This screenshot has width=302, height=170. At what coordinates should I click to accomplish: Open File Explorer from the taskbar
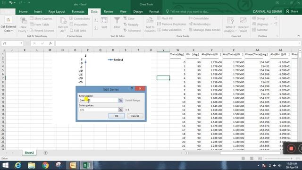click(x=32, y=165)
